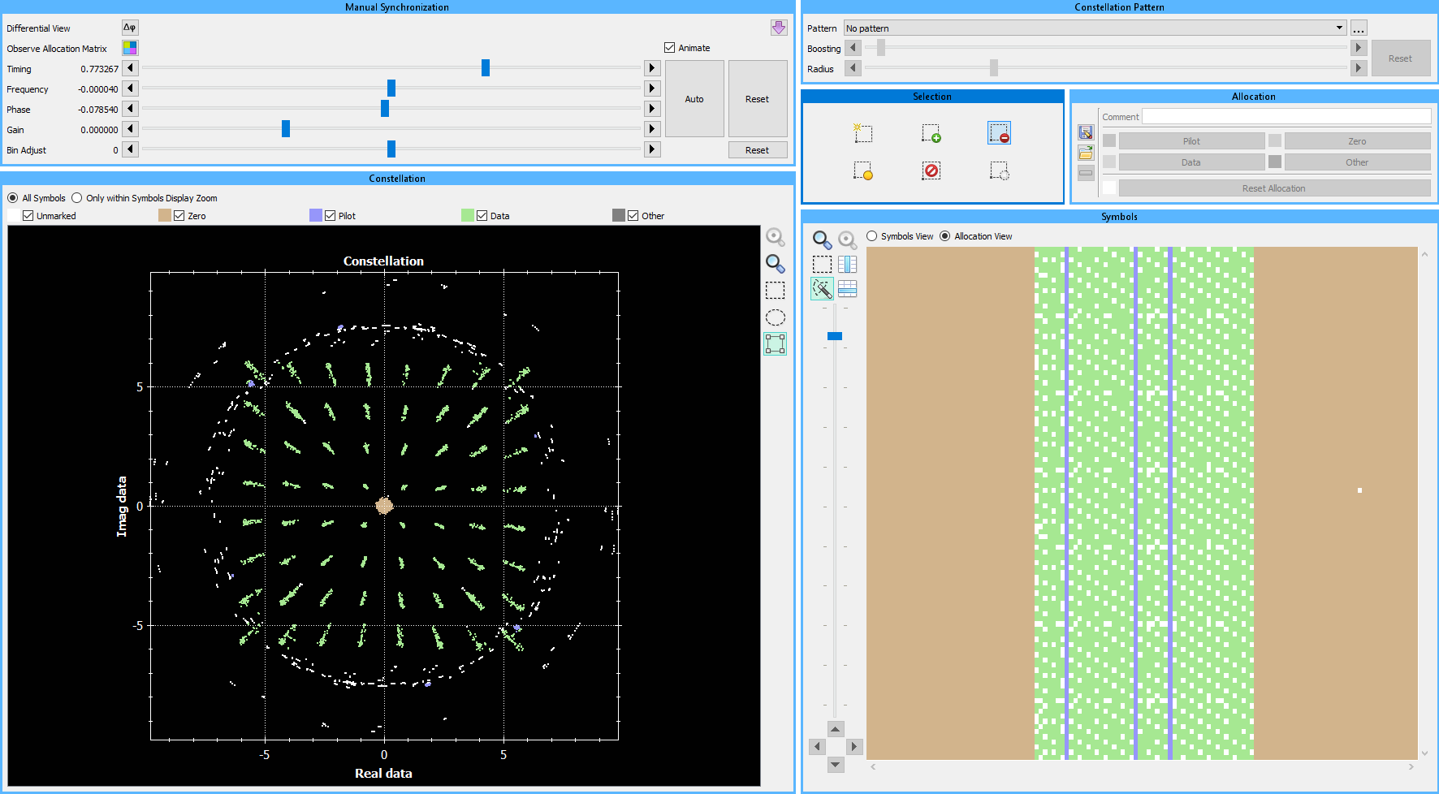
Task: Click the Comment input field
Action: (1286, 117)
